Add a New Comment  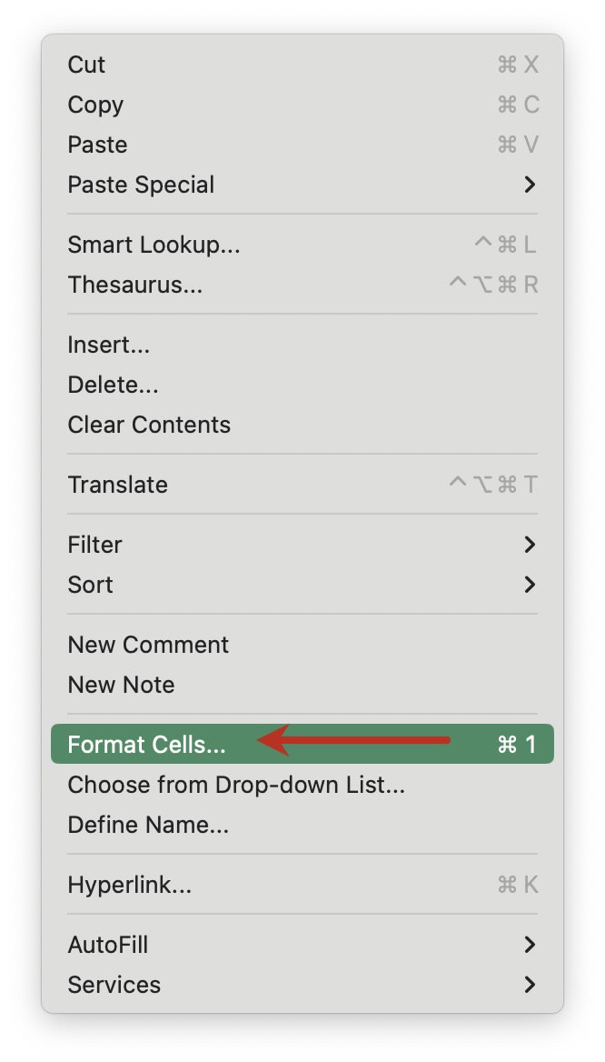click(x=147, y=645)
